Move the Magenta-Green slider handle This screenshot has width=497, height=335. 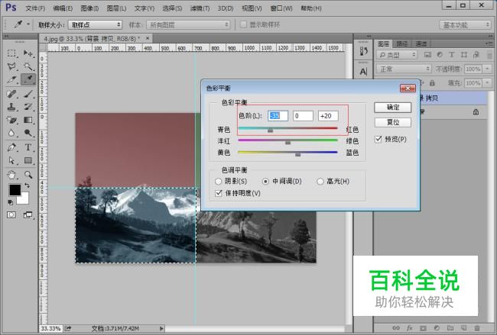pos(287,142)
